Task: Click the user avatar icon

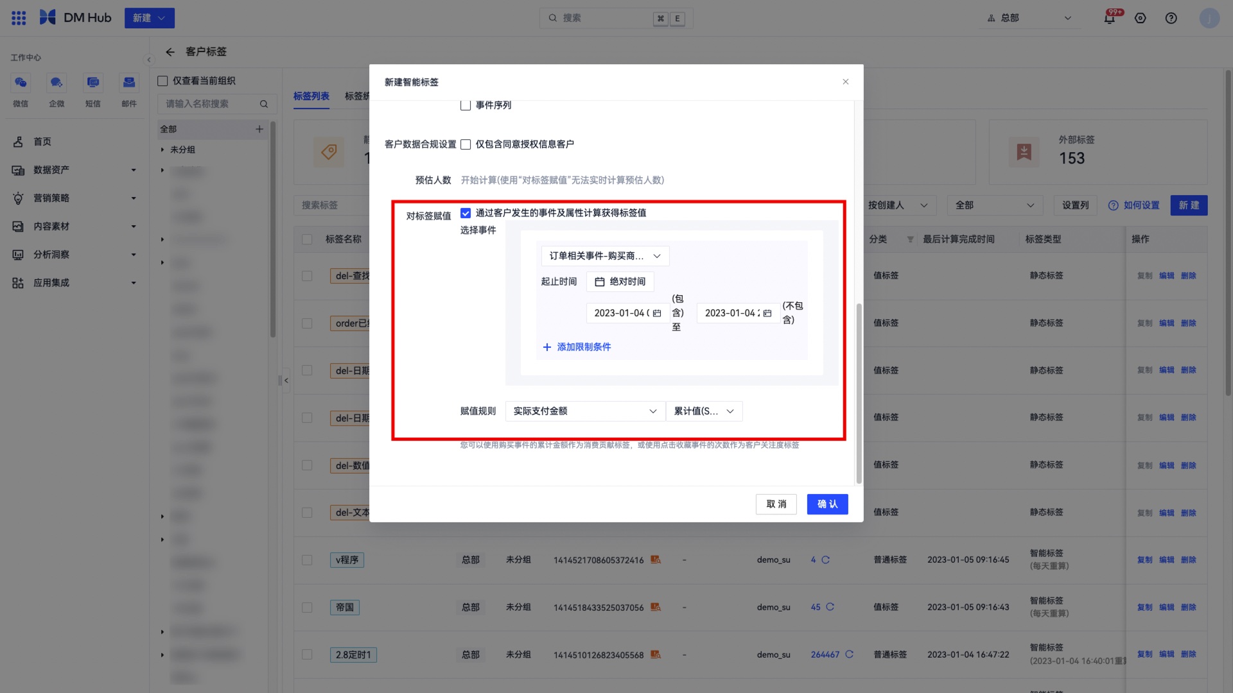Action: coord(1209,18)
